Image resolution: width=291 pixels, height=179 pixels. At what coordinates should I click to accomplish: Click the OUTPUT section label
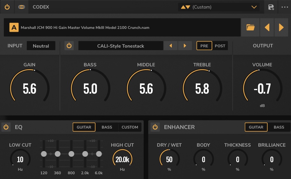[263, 46]
